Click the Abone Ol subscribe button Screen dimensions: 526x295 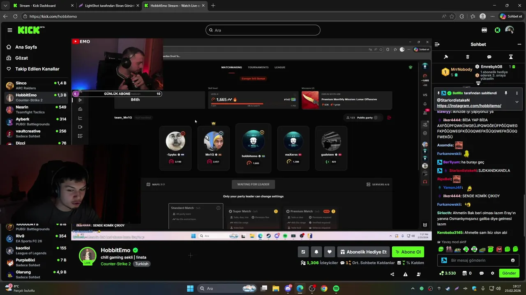408,252
